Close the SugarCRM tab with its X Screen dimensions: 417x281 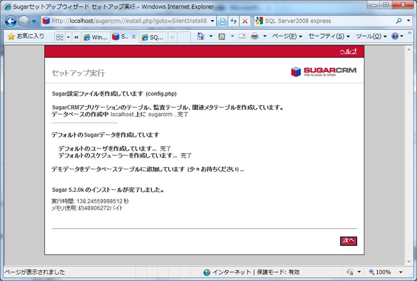click(x=134, y=37)
